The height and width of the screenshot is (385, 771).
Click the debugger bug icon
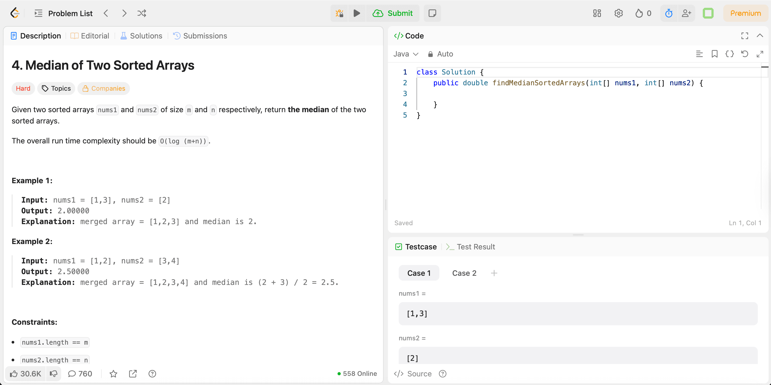coord(339,13)
